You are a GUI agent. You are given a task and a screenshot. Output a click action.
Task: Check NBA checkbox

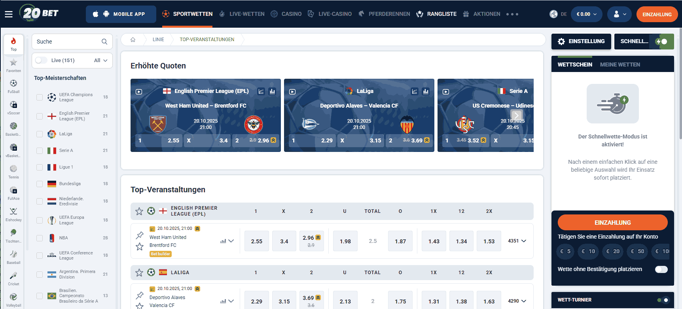click(40, 238)
